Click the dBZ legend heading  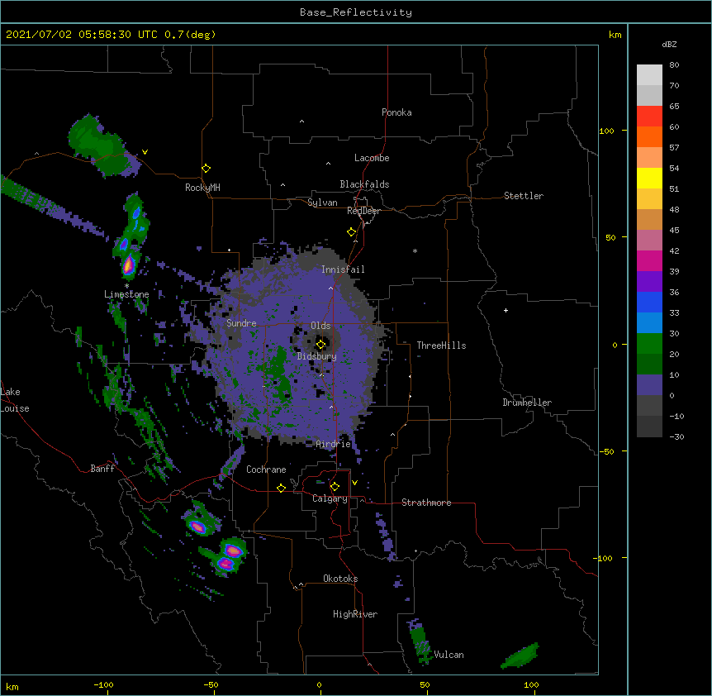coord(669,45)
